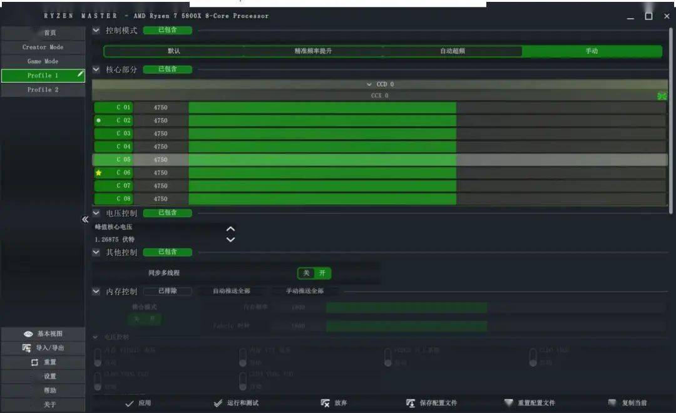Maximize the Ryzen Master window
This screenshot has height=413, width=676.
point(648,16)
